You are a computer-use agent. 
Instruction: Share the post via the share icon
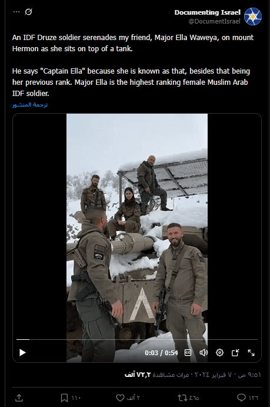point(19,398)
